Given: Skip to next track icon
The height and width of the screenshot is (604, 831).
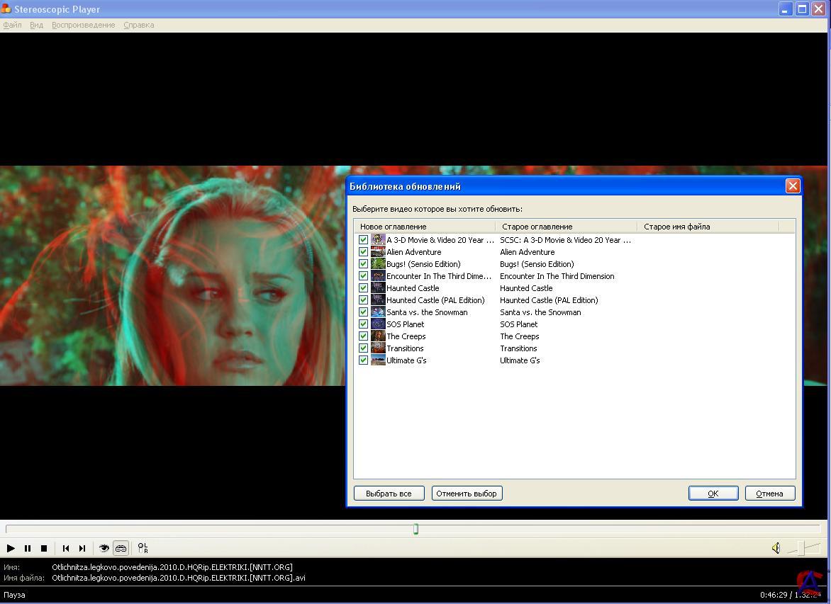Looking at the screenshot, I should click(82, 548).
